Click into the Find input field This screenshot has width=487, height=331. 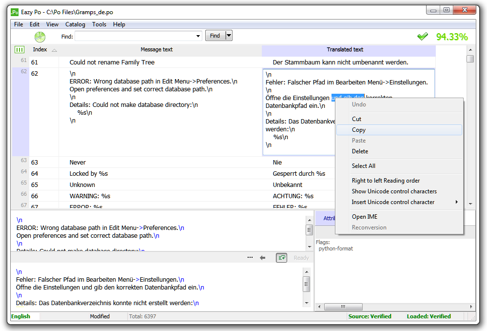(135, 36)
